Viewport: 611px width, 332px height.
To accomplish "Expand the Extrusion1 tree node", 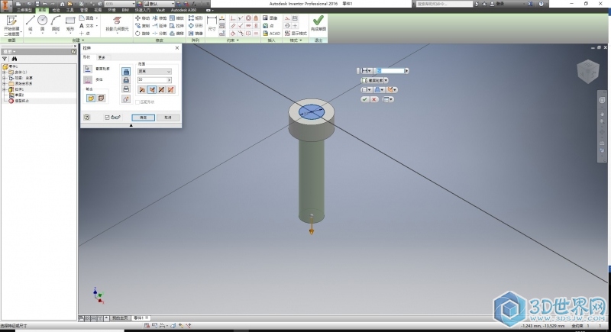I will coord(5,89).
